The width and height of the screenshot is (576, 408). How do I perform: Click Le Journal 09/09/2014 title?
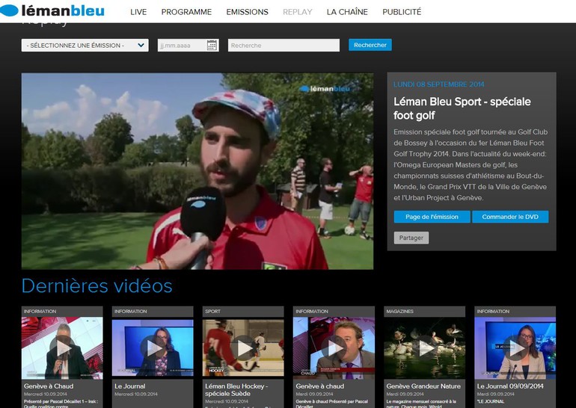click(510, 386)
